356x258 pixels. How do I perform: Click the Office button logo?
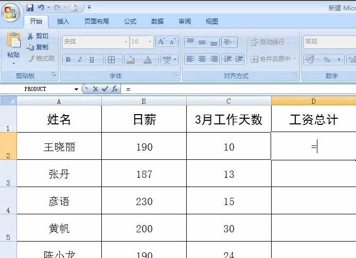[x=10, y=12]
